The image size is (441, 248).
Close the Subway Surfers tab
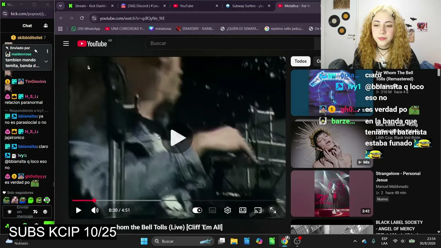pos(269,6)
